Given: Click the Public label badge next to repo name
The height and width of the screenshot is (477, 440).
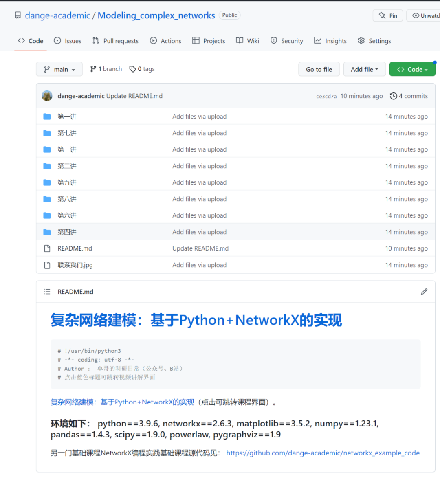Looking at the screenshot, I should pyautogui.click(x=229, y=15).
